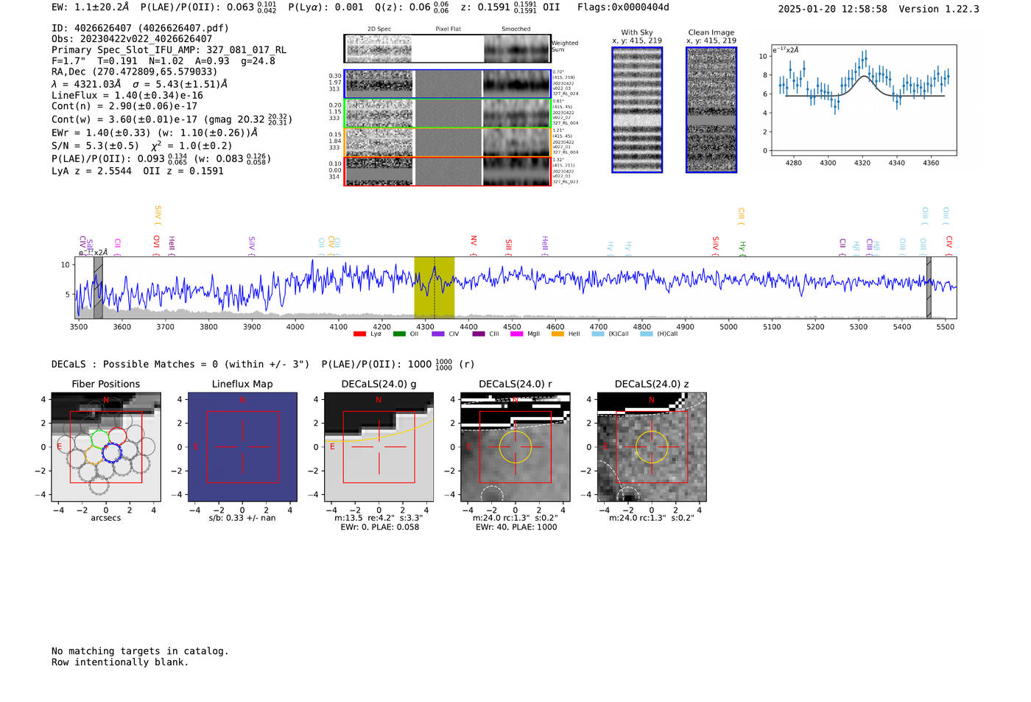
Task: Click the 'EWr: 0, PLAE: 0.058' caption
Action: tap(379, 527)
